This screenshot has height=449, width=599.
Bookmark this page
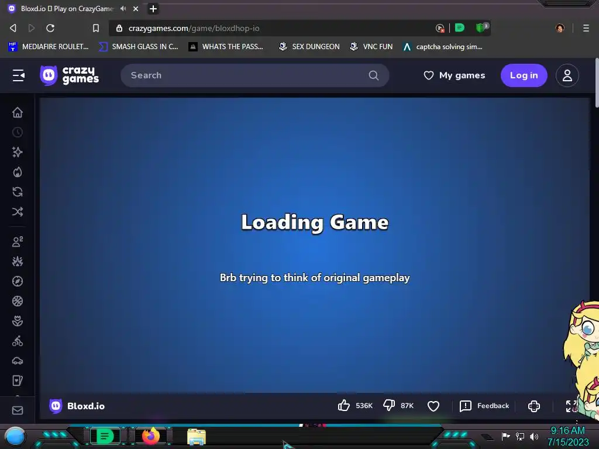pyautogui.click(x=96, y=28)
